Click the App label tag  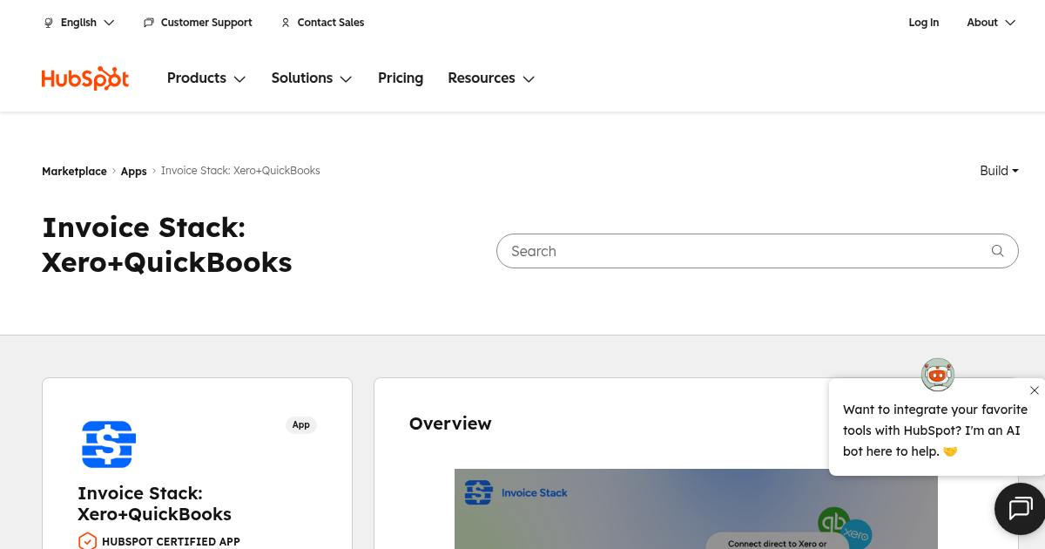coord(301,425)
